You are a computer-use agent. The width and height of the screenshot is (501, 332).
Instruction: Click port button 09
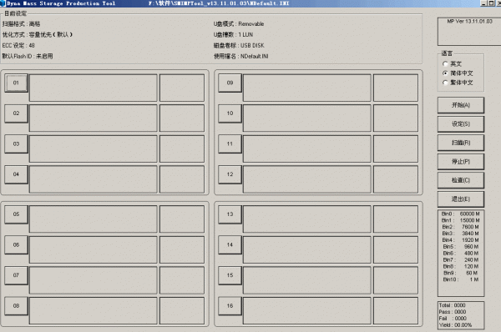click(230, 83)
